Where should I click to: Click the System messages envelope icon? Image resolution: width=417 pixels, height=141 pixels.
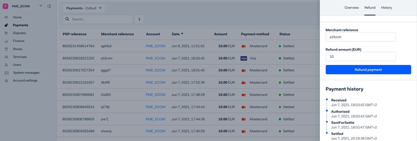[x=6, y=73]
